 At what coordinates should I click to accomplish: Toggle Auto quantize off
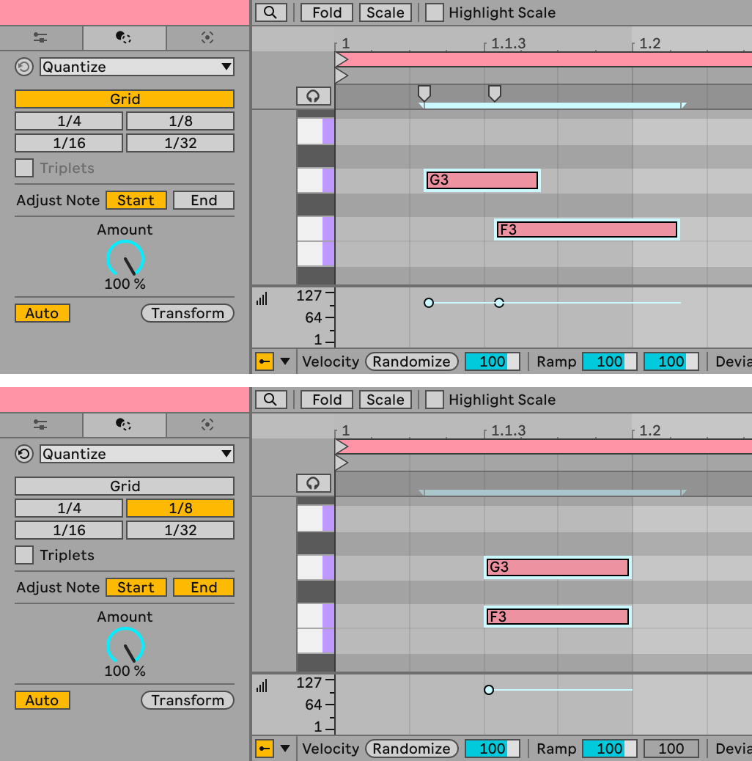click(42, 313)
